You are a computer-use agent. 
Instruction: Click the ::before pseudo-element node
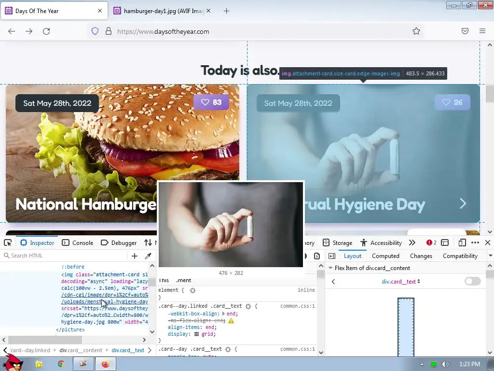(x=73, y=267)
